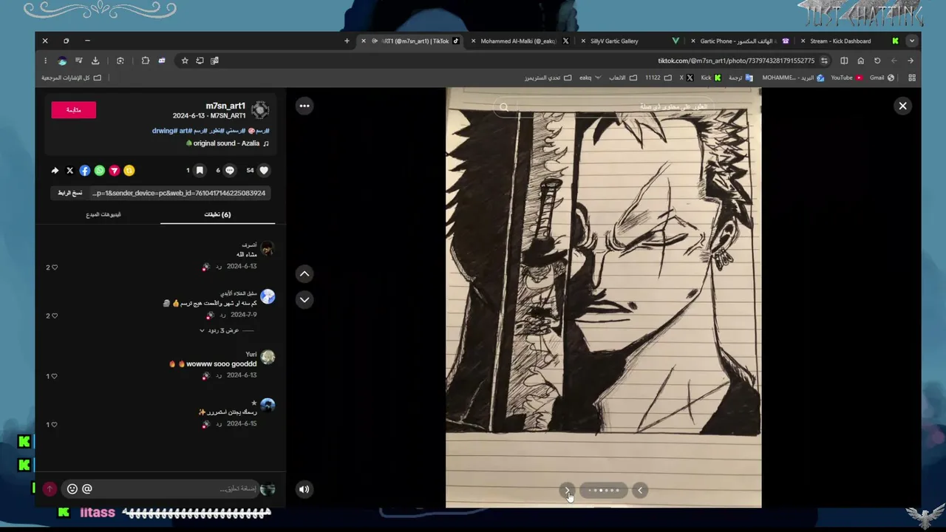Expand the eakq bookmarks folder
This screenshot has height=532, width=946.
point(590,78)
